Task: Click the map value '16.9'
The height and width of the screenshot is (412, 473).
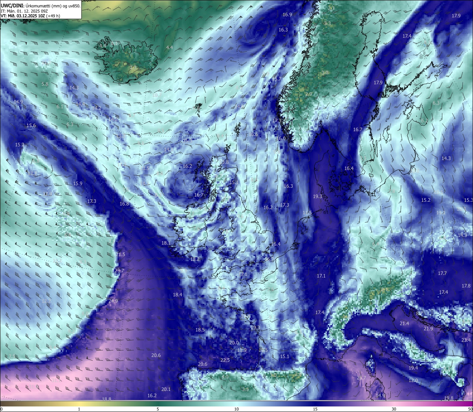Action: point(287,14)
